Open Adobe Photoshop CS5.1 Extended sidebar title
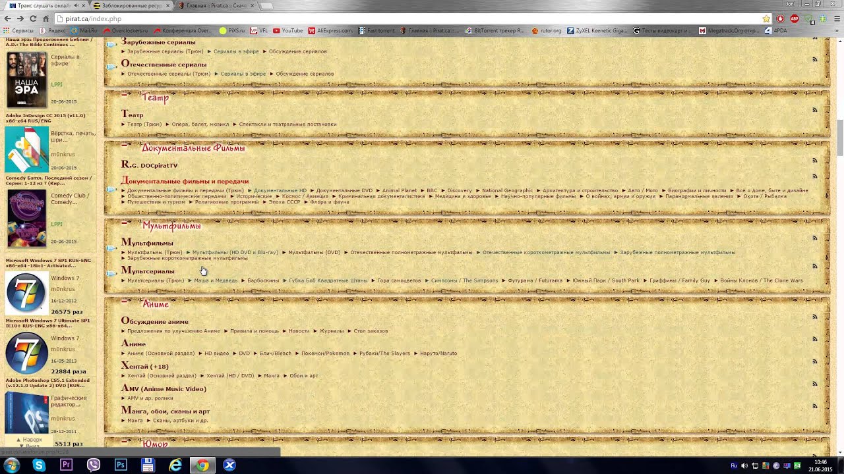844x474 pixels. (47, 382)
